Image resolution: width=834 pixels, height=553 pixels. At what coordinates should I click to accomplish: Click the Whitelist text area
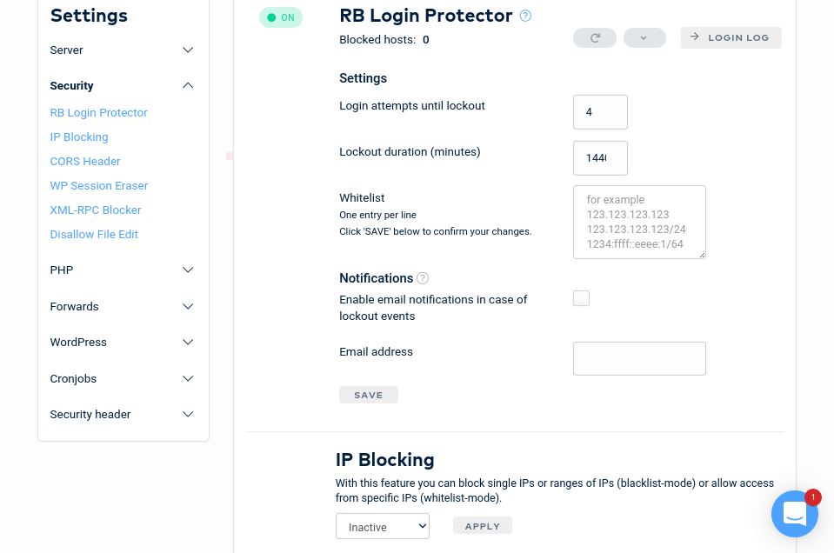coord(639,223)
